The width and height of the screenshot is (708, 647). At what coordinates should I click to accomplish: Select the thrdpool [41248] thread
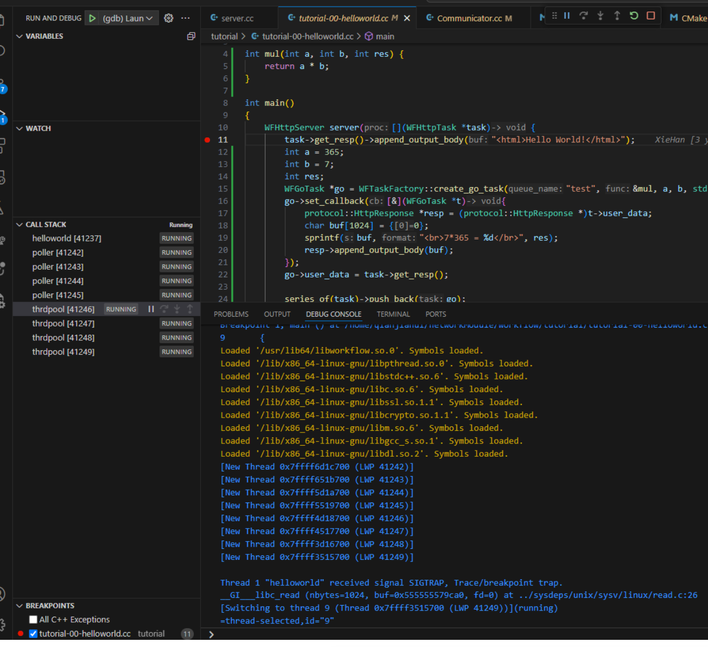(x=63, y=338)
